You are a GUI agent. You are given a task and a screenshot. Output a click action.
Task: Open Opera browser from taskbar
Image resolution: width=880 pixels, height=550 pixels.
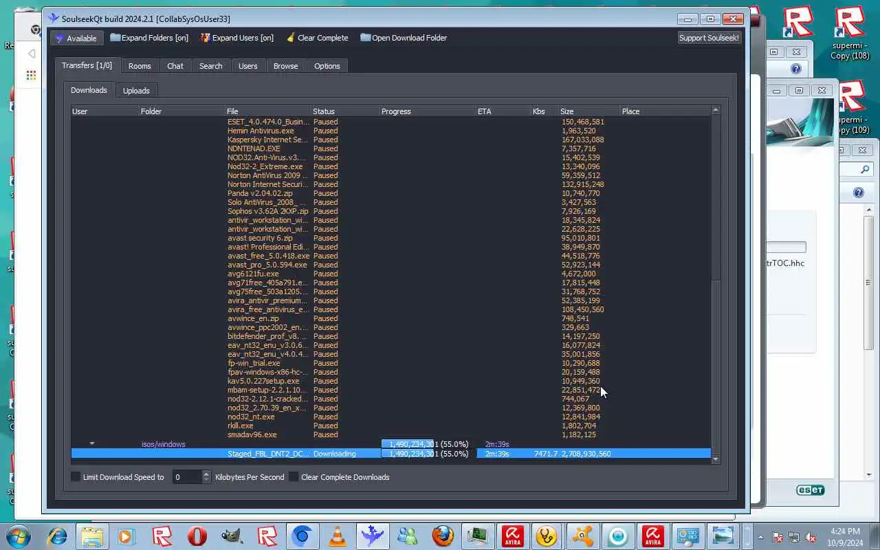tap(197, 536)
